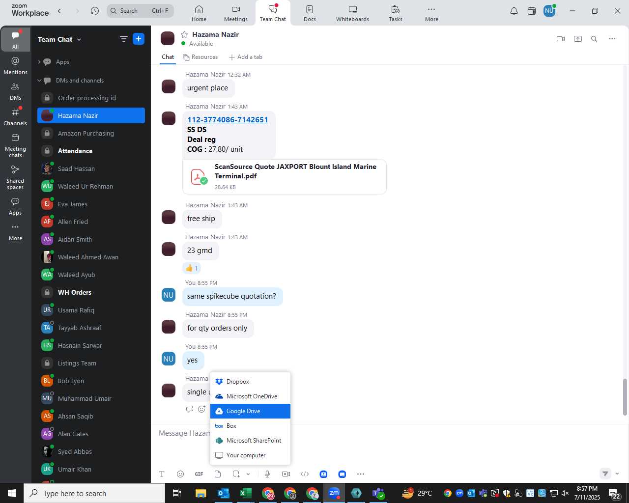This screenshot has height=503, width=629.
Task: Insert a code snippet
Action: [x=305, y=474]
